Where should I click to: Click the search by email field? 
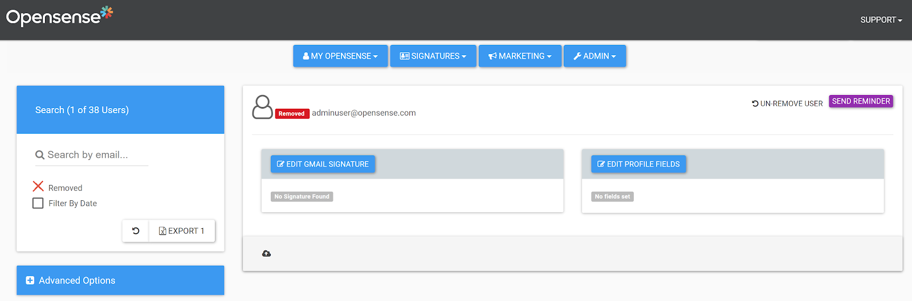[92, 155]
